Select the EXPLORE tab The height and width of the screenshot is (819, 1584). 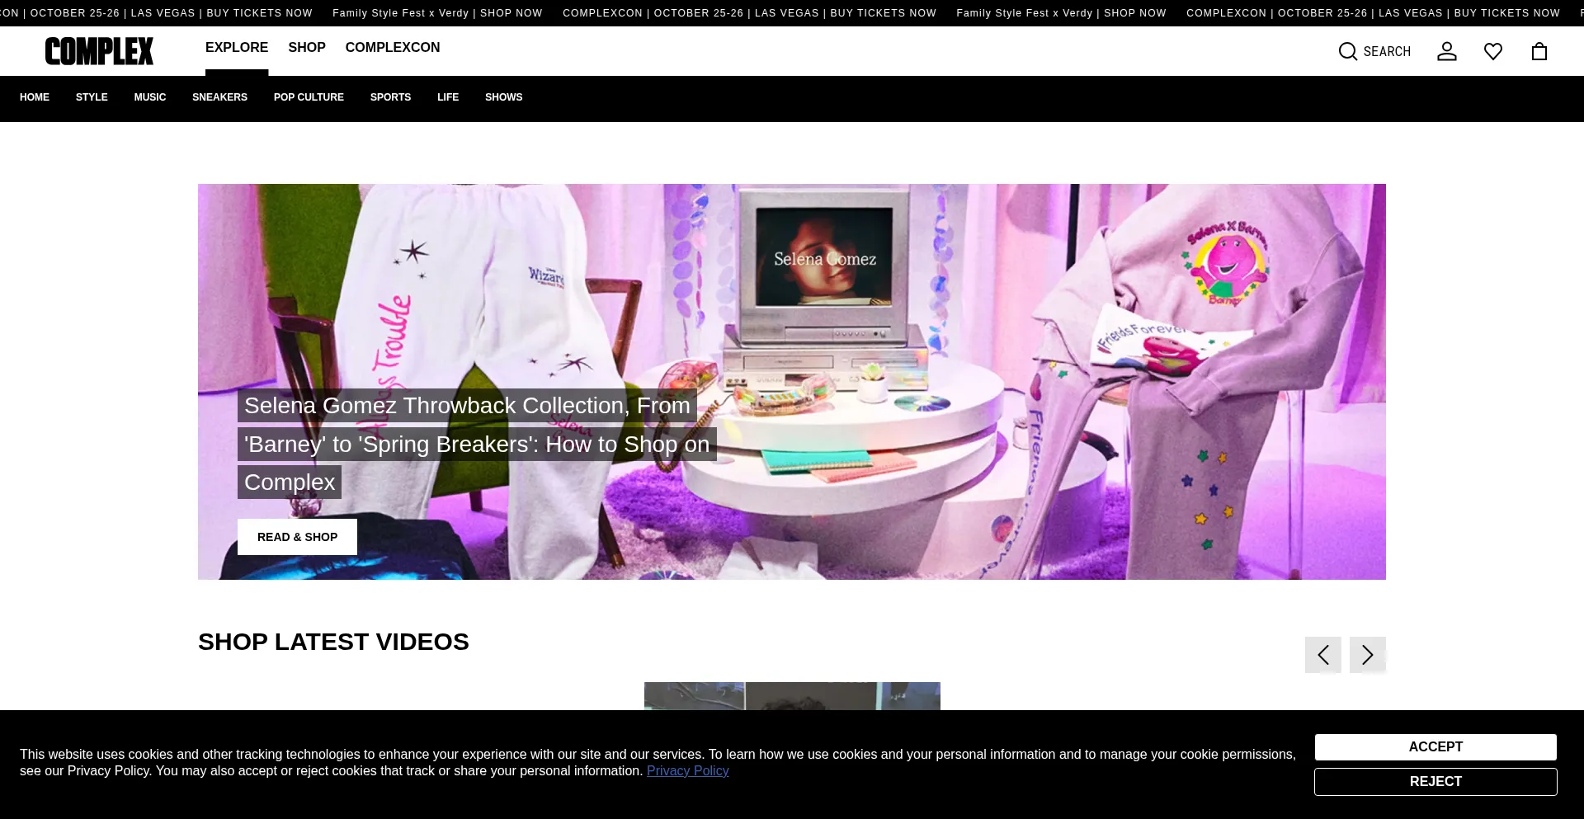[237, 48]
